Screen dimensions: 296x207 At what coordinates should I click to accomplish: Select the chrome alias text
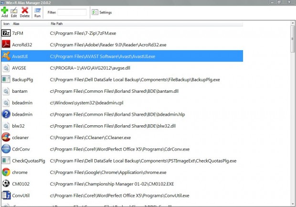(x=20, y=173)
